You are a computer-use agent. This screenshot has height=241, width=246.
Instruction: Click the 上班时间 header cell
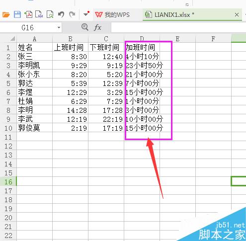[x=71, y=47]
